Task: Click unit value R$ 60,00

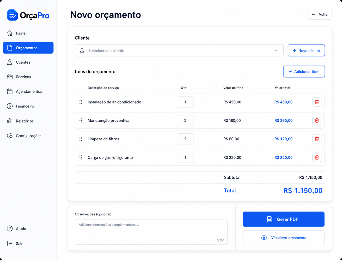Action: tap(231, 139)
